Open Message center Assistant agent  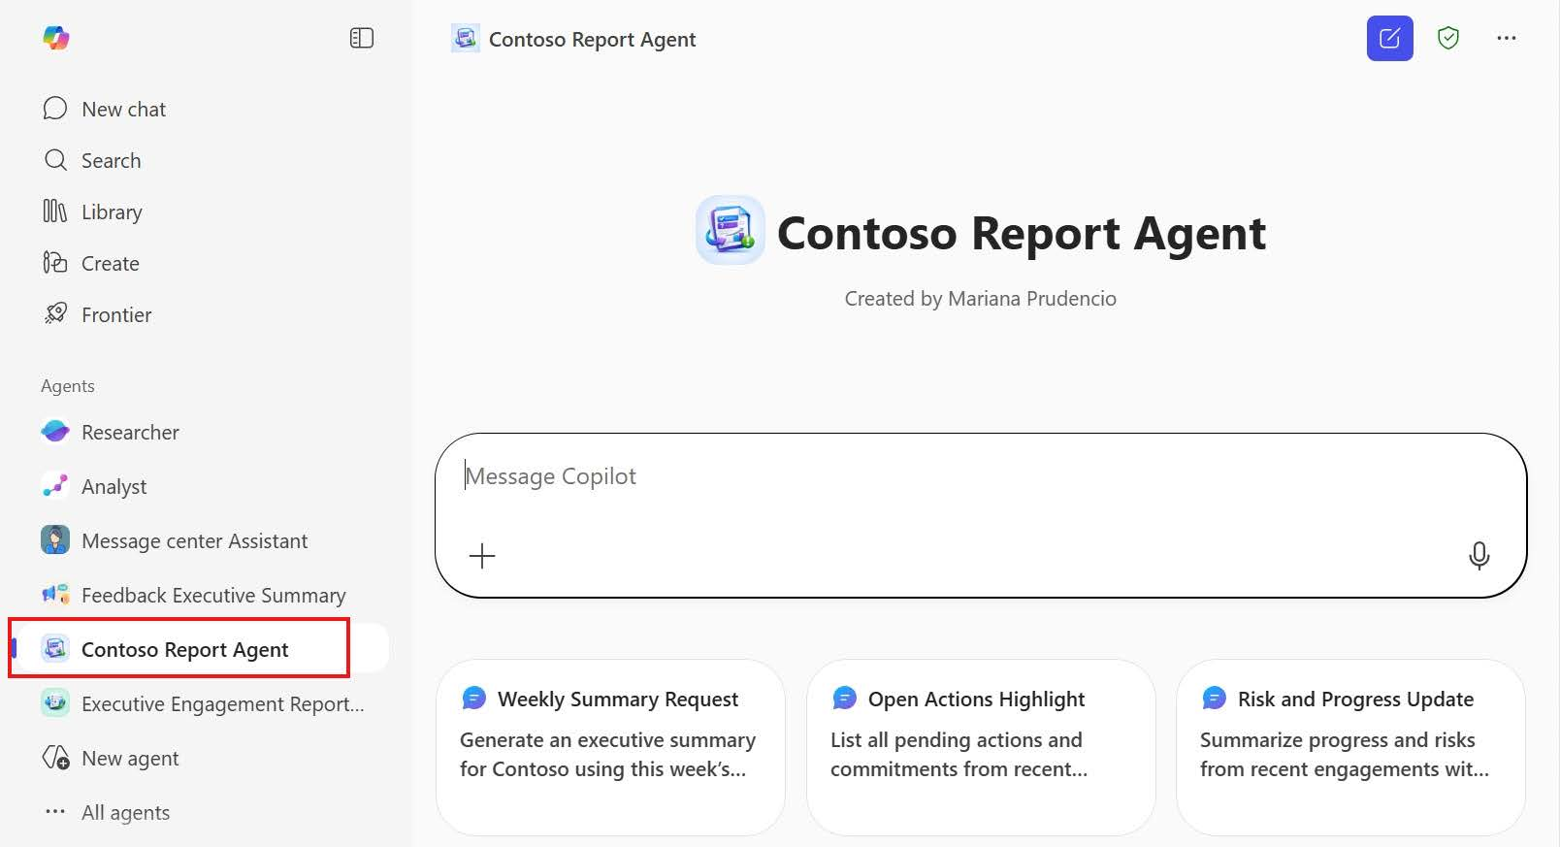click(x=175, y=540)
